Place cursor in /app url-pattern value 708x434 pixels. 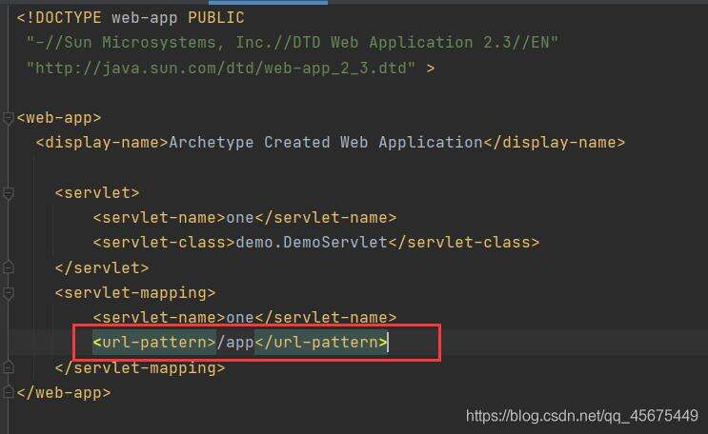235,343
